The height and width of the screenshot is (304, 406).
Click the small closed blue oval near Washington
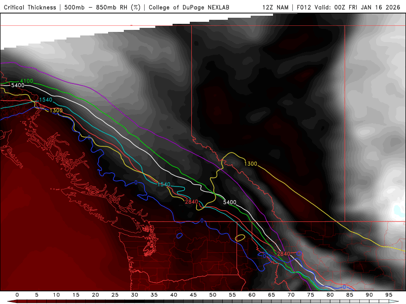(x=180, y=236)
